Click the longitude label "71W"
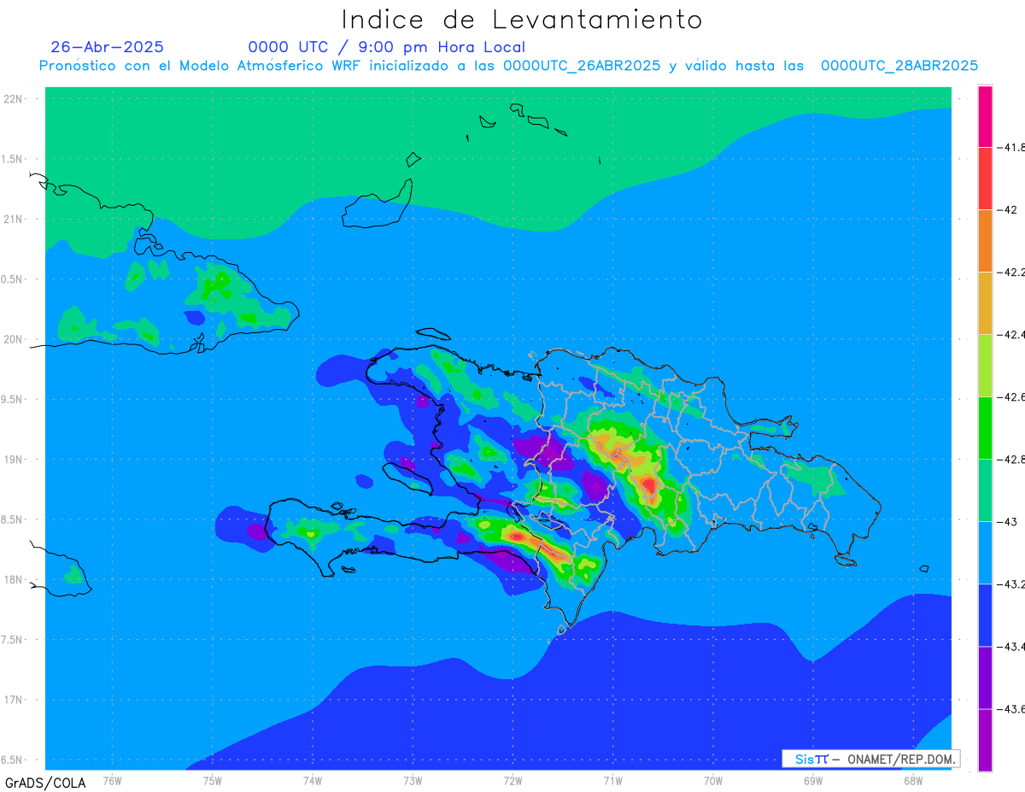Screen dimensions: 1025x792 pyautogui.click(x=612, y=780)
